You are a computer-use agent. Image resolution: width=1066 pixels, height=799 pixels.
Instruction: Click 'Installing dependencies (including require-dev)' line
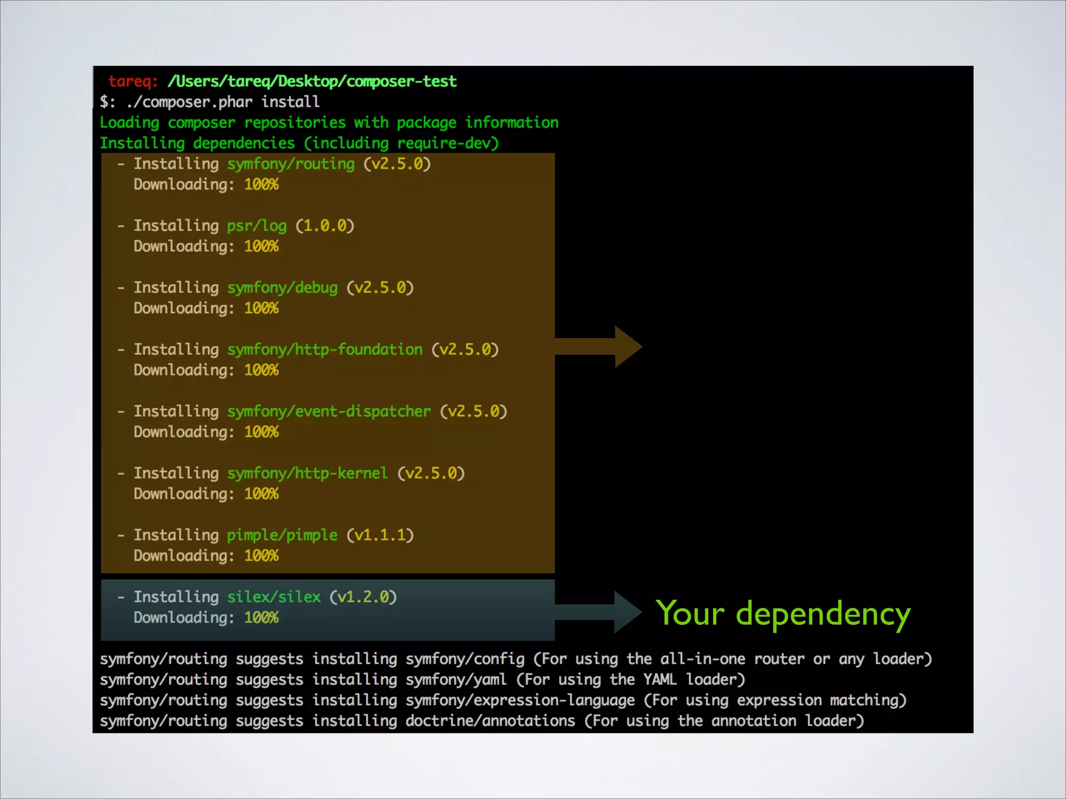(299, 143)
